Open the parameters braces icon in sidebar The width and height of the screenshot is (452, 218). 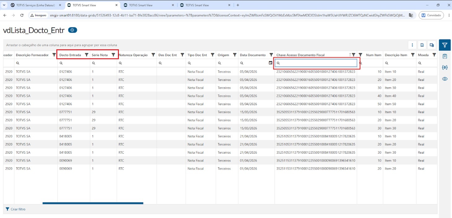pos(445,67)
